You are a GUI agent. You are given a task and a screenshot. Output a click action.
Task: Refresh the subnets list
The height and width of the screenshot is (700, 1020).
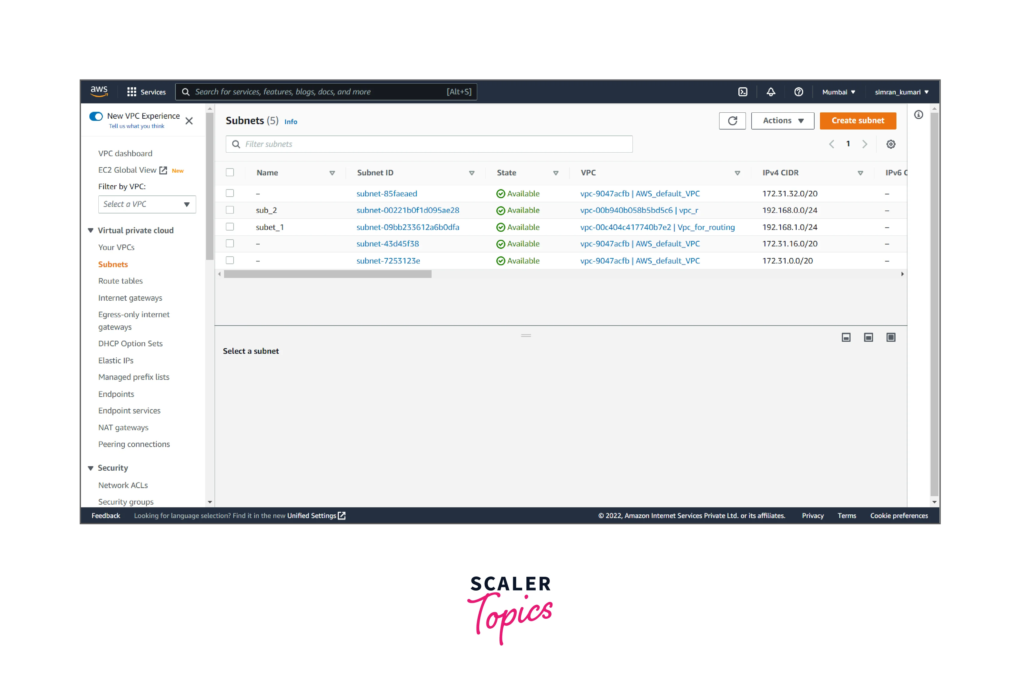coord(732,121)
